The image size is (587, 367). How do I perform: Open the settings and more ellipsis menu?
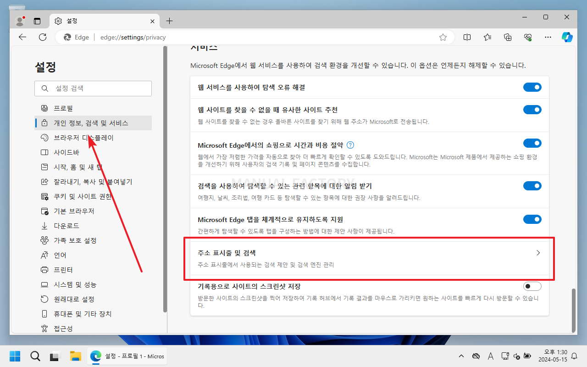548,37
